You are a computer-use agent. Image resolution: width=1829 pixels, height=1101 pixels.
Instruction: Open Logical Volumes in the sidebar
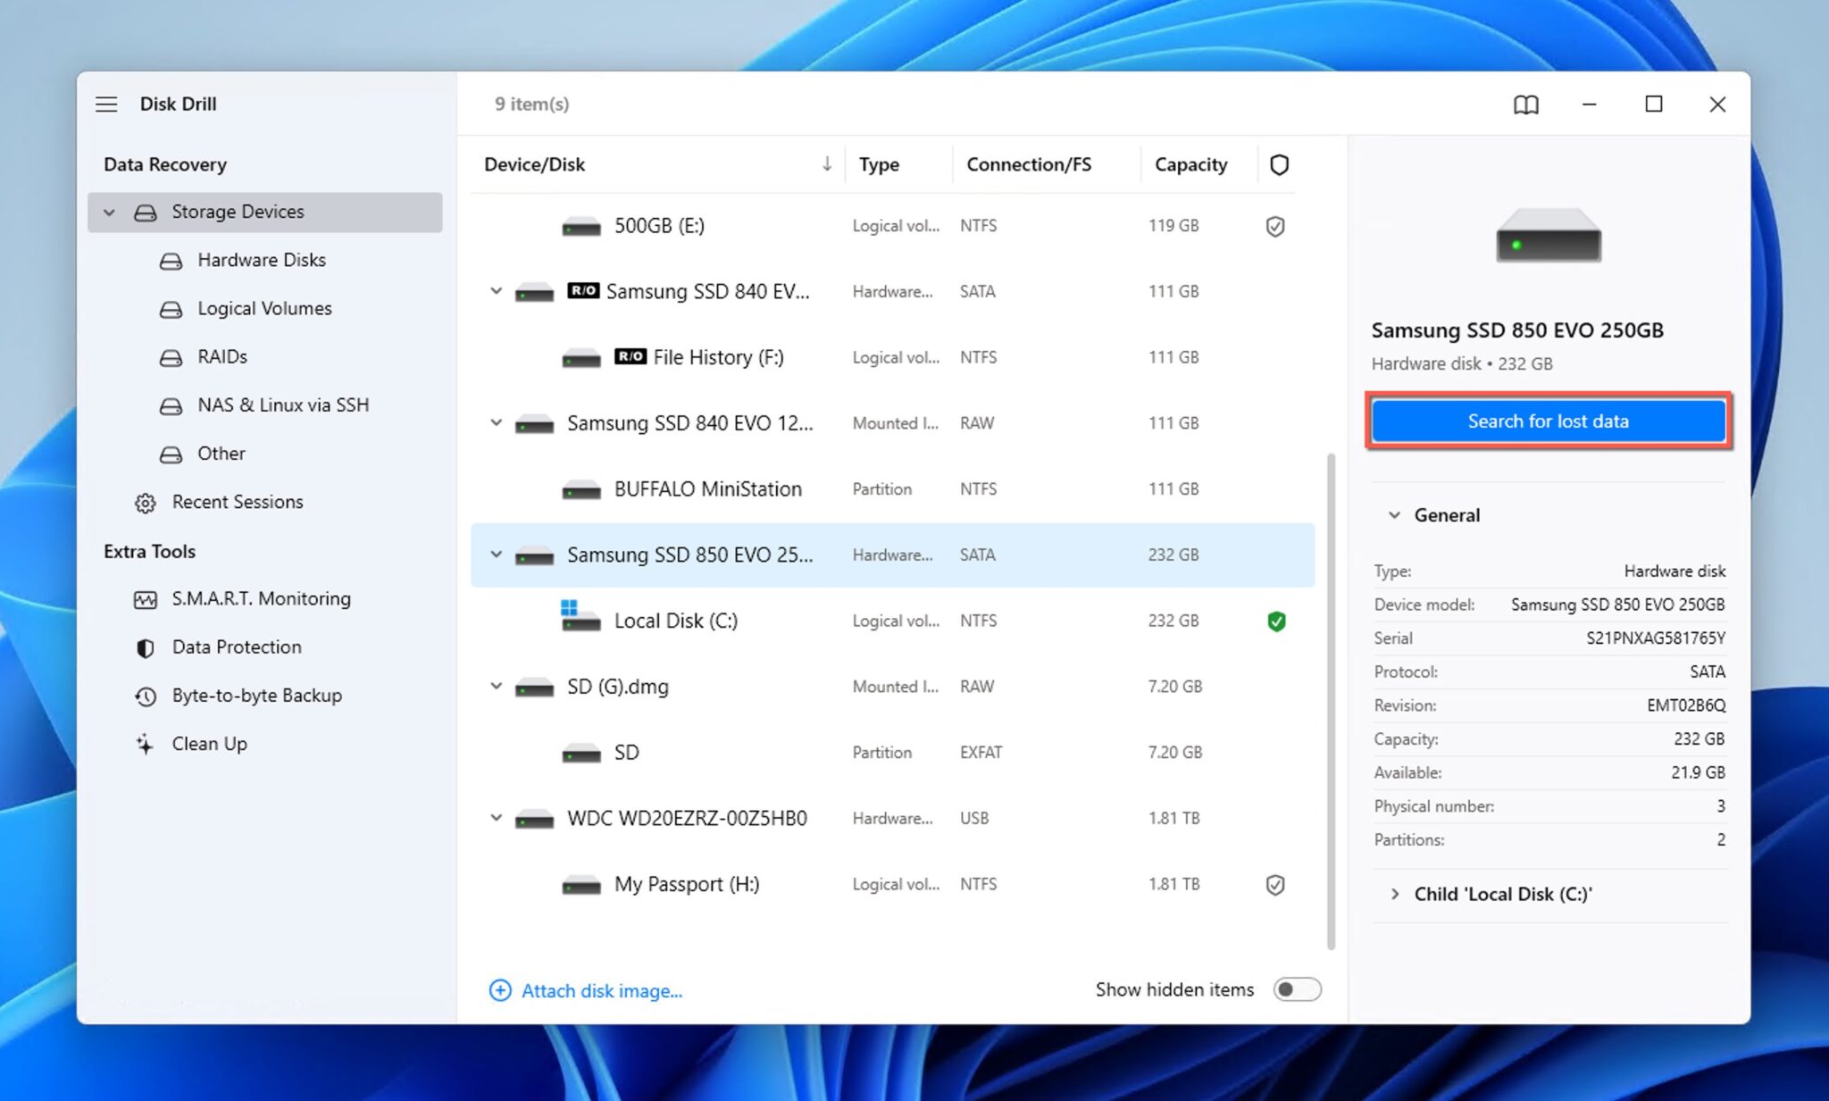[264, 308]
